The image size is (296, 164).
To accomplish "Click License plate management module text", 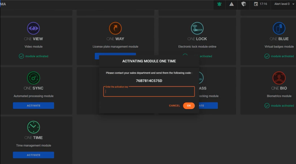I will pyautogui.click(x=115, y=46).
